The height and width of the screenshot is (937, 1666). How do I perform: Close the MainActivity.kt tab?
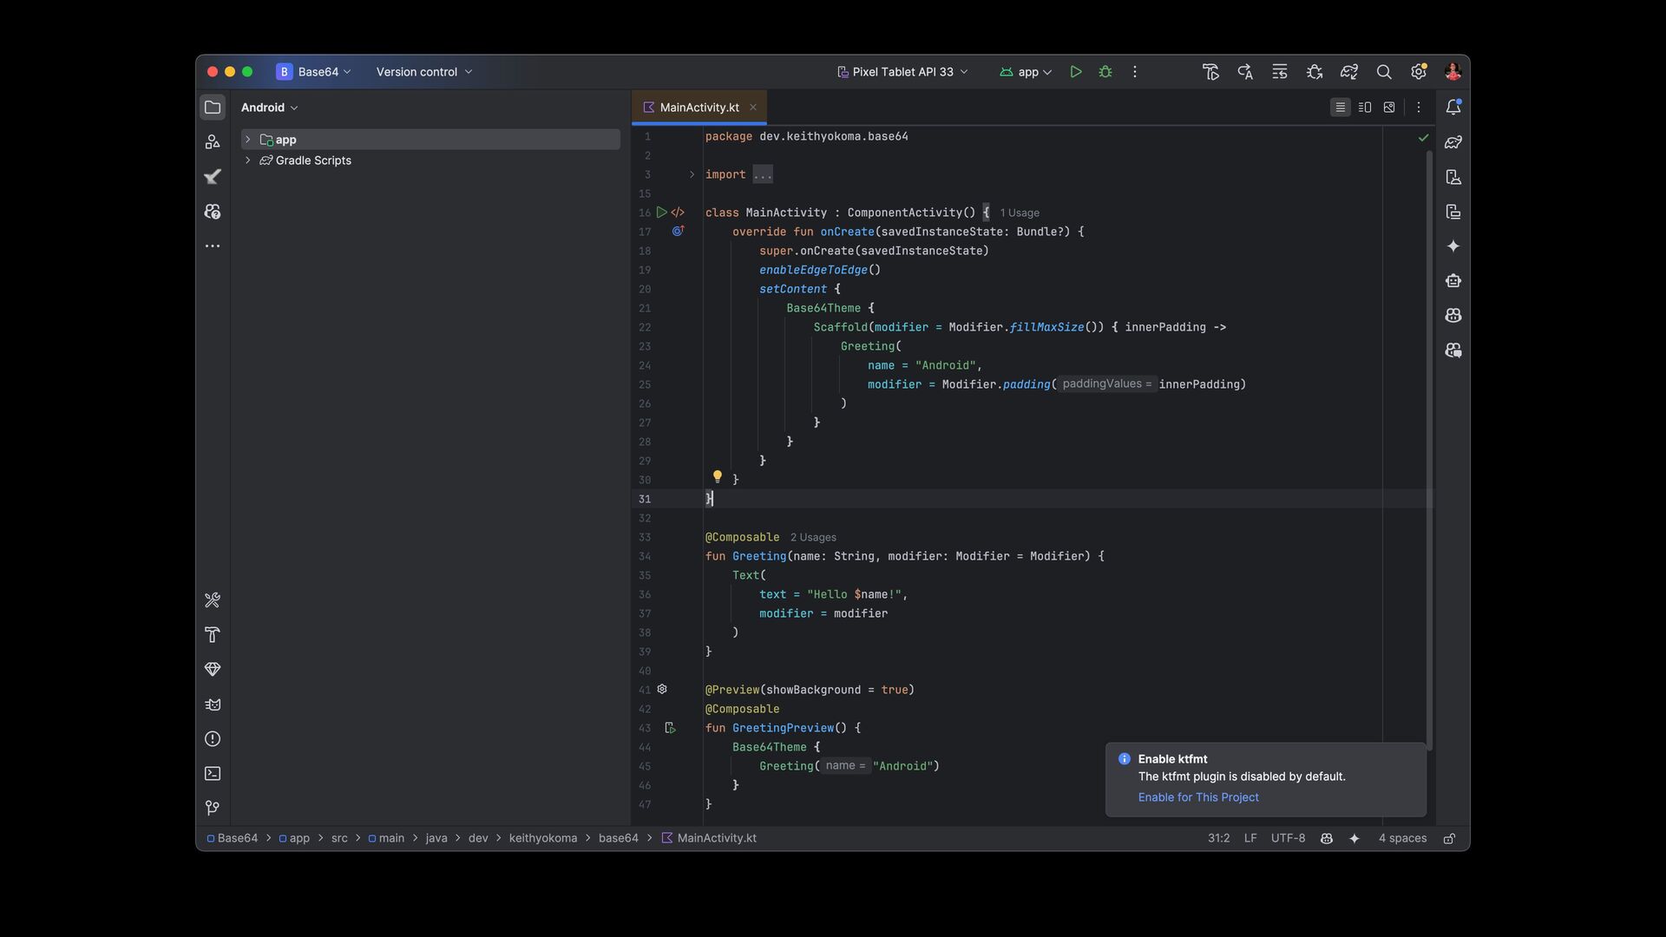[753, 108]
